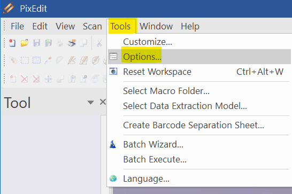
Task: Click the overlapping pages copy icon
Action: [x=83, y=43]
